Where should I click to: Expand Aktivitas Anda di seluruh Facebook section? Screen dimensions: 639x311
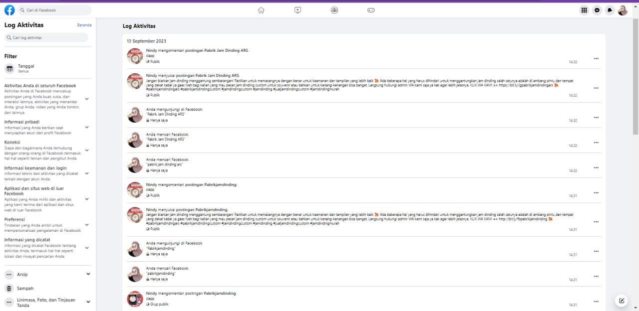87,99
